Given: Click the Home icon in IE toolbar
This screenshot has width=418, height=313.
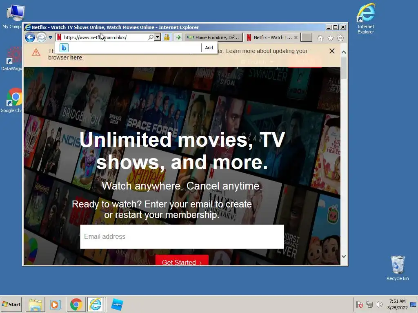Looking at the screenshot, I should (320, 38).
